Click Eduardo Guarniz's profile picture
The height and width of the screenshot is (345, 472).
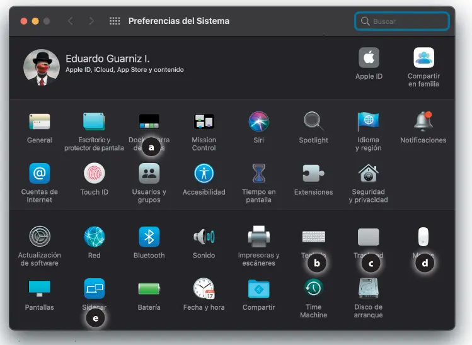click(x=42, y=67)
